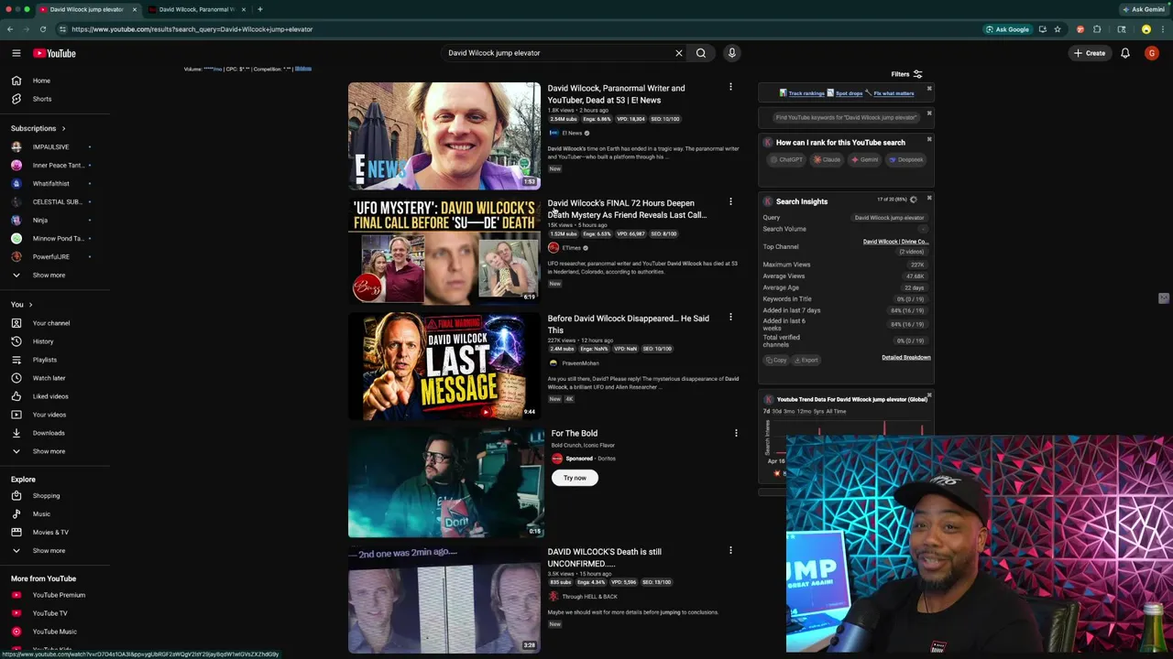Open the 'Last Message' video thumbnail

pyautogui.click(x=444, y=366)
